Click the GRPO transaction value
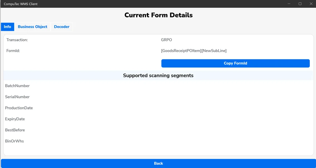The image size is (316, 168). point(166,40)
